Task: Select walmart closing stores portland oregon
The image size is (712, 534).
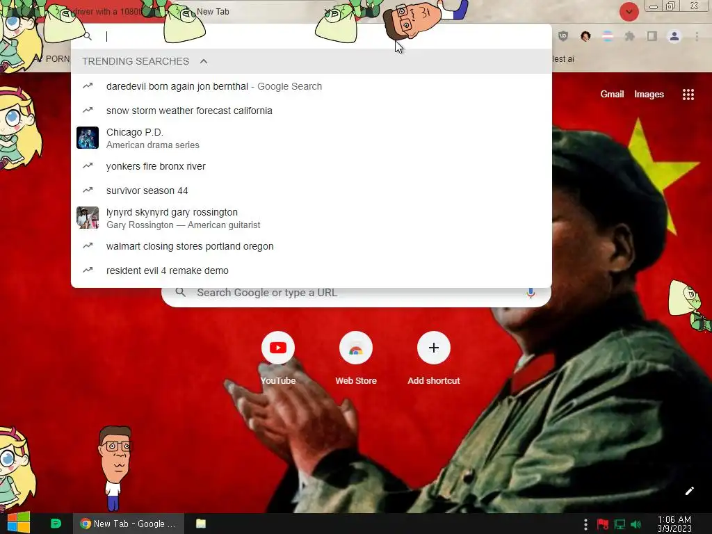Action: pos(311,246)
